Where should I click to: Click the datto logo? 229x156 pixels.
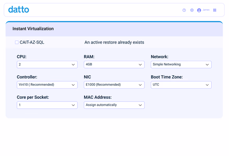(x=18, y=10)
